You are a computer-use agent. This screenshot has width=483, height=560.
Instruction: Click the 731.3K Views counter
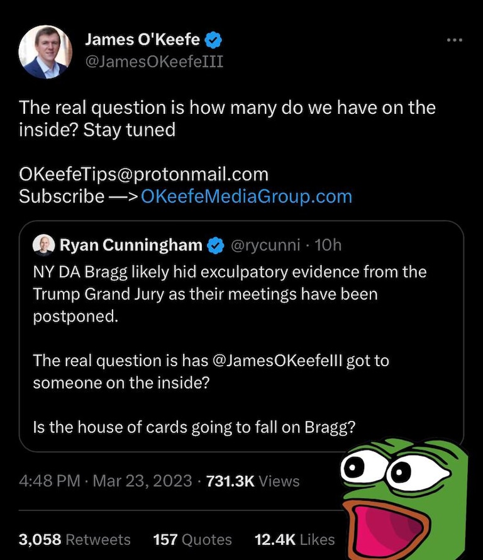[253, 481]
